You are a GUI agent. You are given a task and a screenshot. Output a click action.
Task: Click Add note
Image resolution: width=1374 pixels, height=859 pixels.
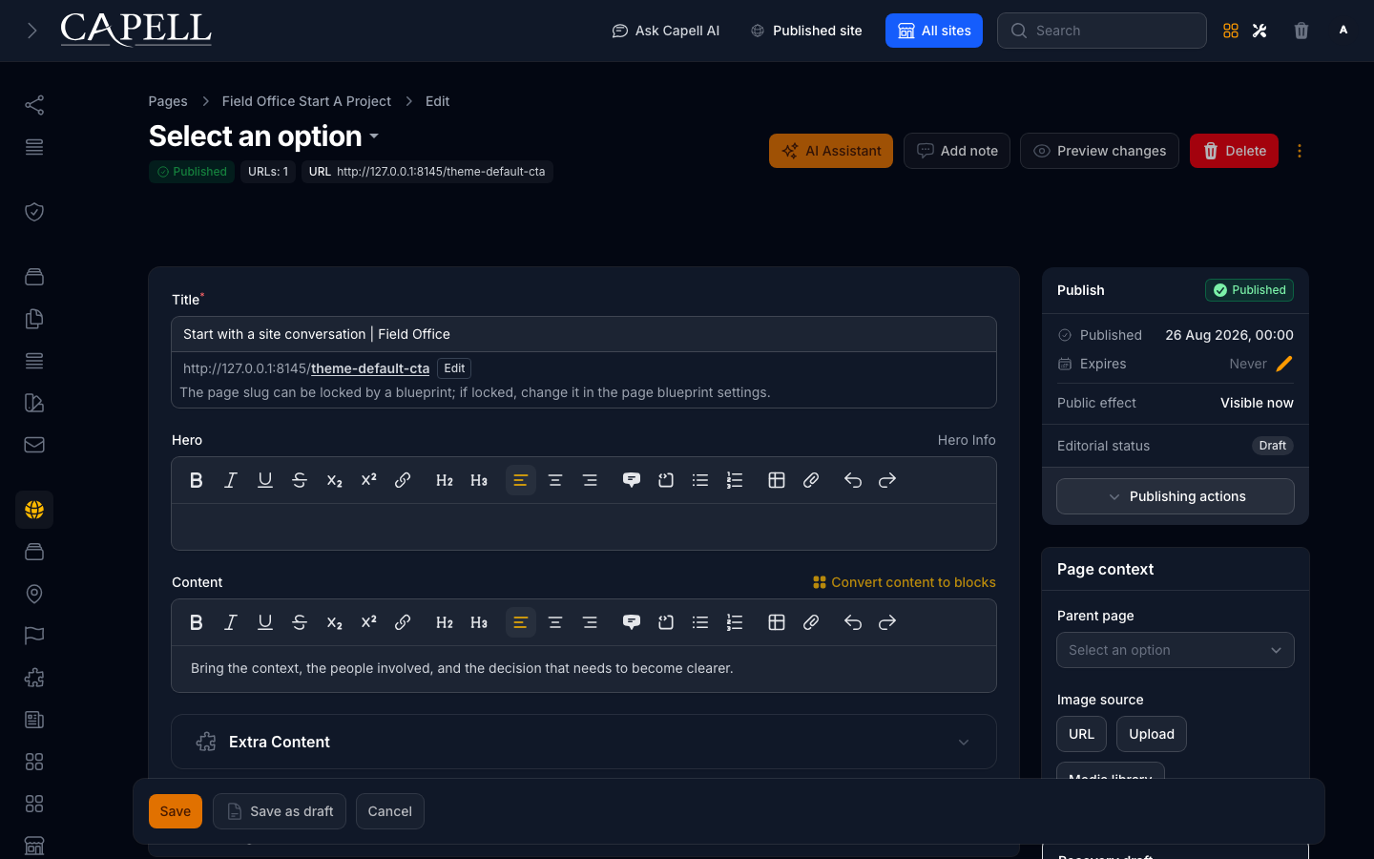[957, 151]
